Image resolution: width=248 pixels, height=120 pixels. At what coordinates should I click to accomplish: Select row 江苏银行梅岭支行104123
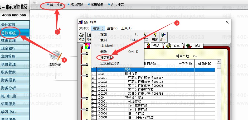click(153, 82)
